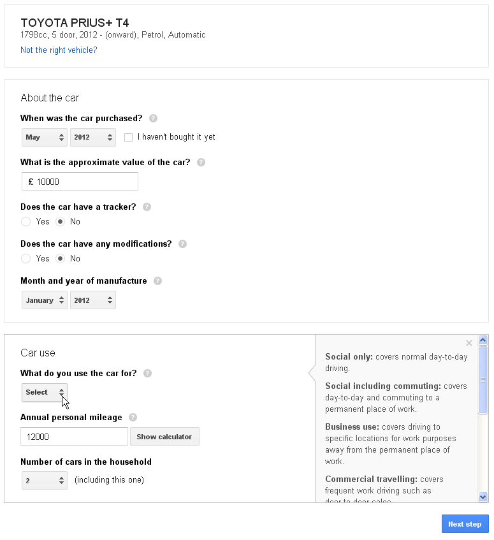The width and height of the screenshot is (494, 540).
Task: Show help for approximate car value
Action: click(x=201, y=162)
